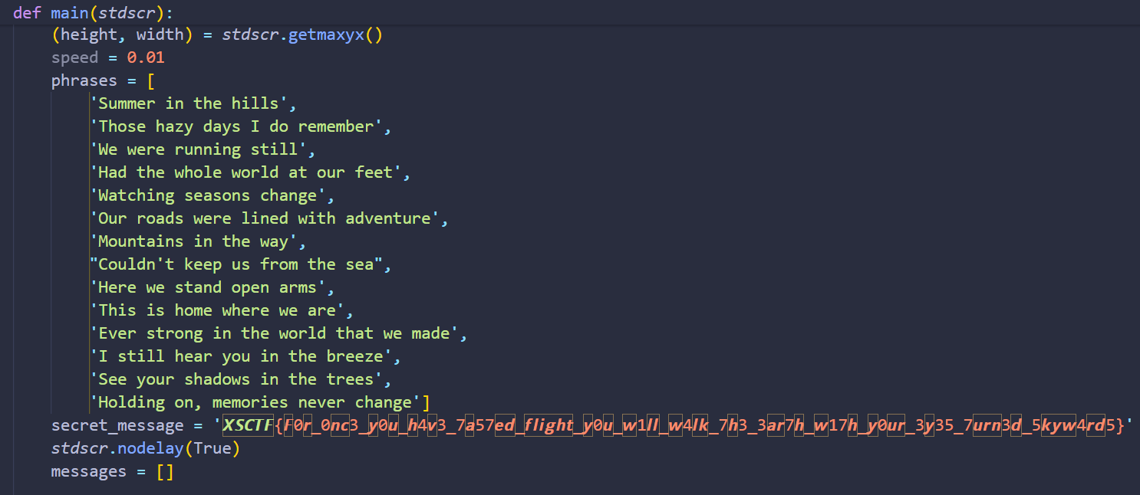This screenshot has width=1140, height=495.
Task: Click the XSCTF flag string value
Action: tap(673, 425)
